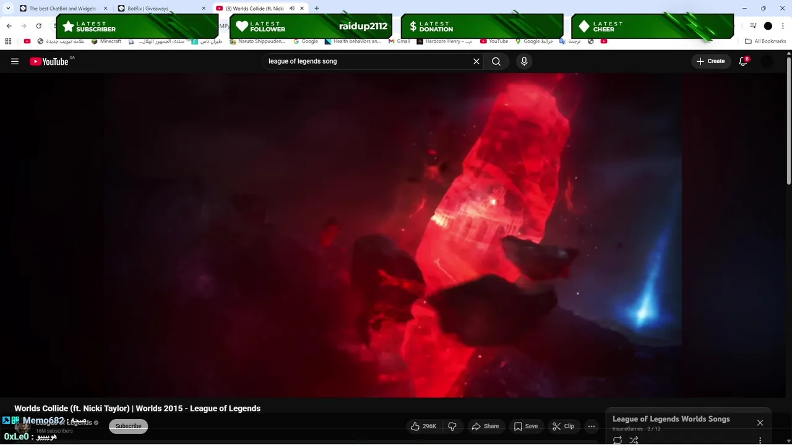The height and width of the screenshot is (445, 792).
Task: Open the Chrome three-dot menu
Action: click(783, 26)
